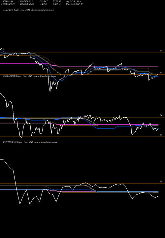Viewport: 165px width, 238px height.
Task: Click the axis label on monthly chart
Action: [161, 181]
